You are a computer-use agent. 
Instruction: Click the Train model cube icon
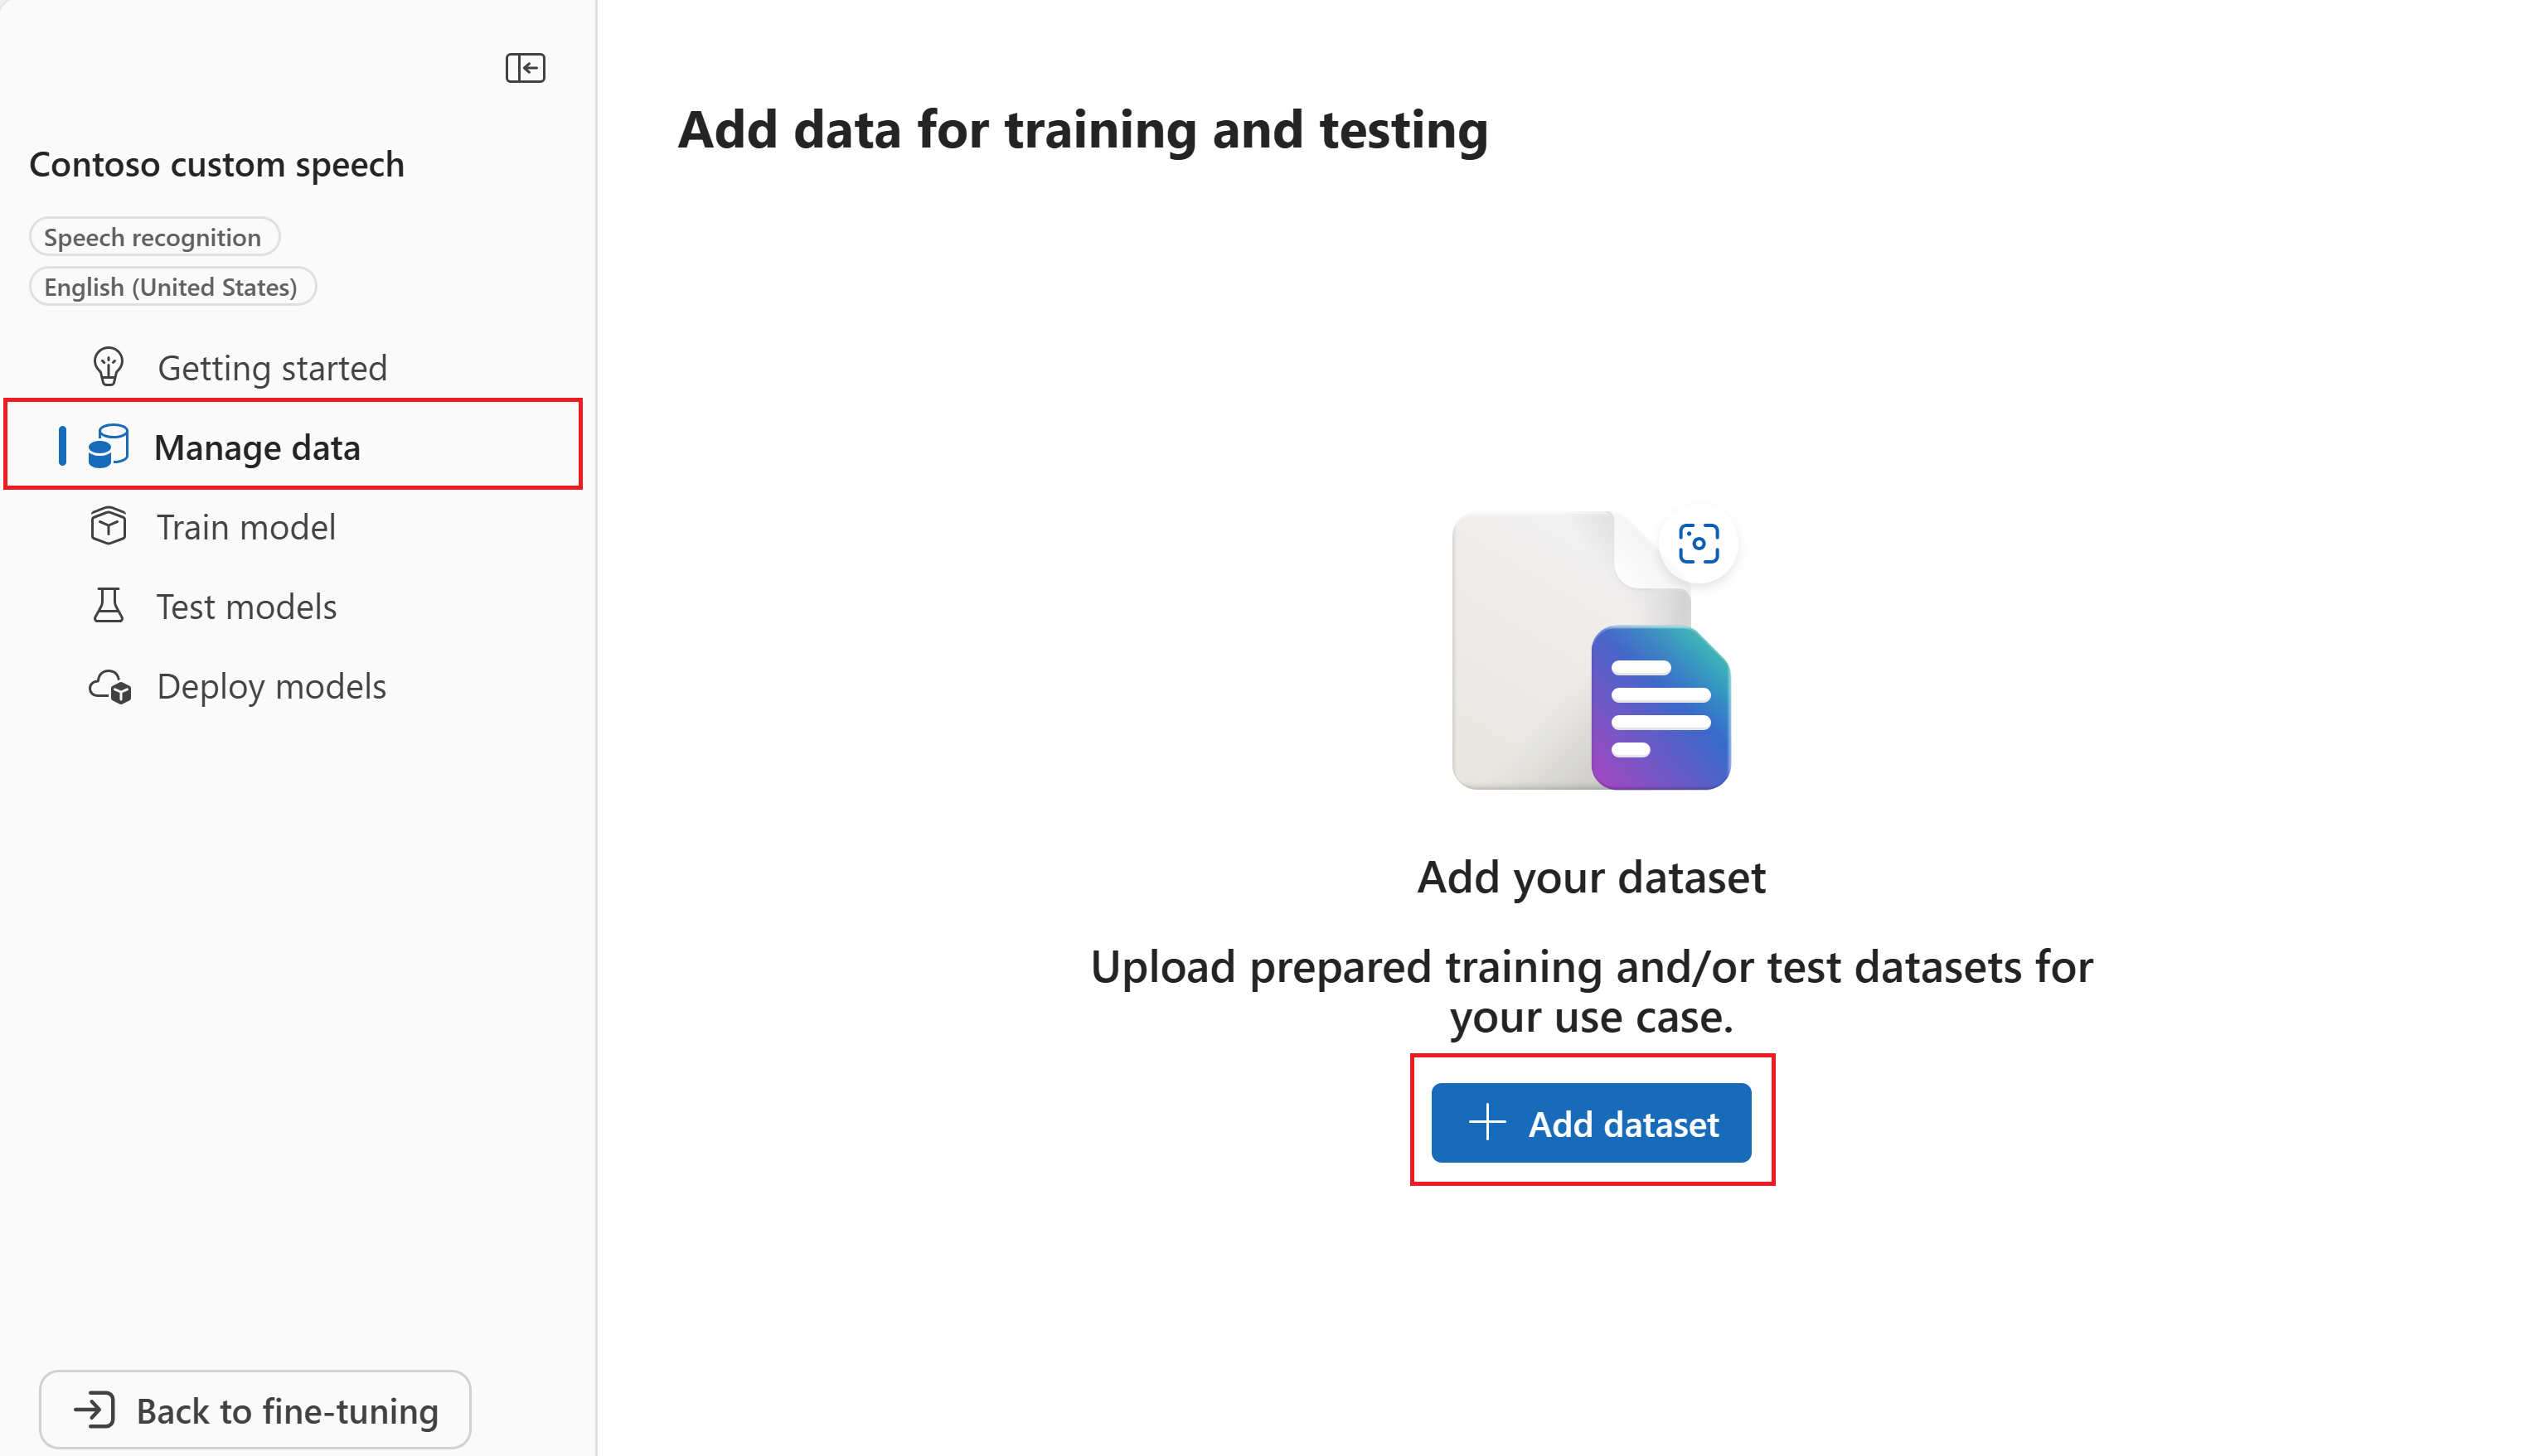click(x=108, y=526)
